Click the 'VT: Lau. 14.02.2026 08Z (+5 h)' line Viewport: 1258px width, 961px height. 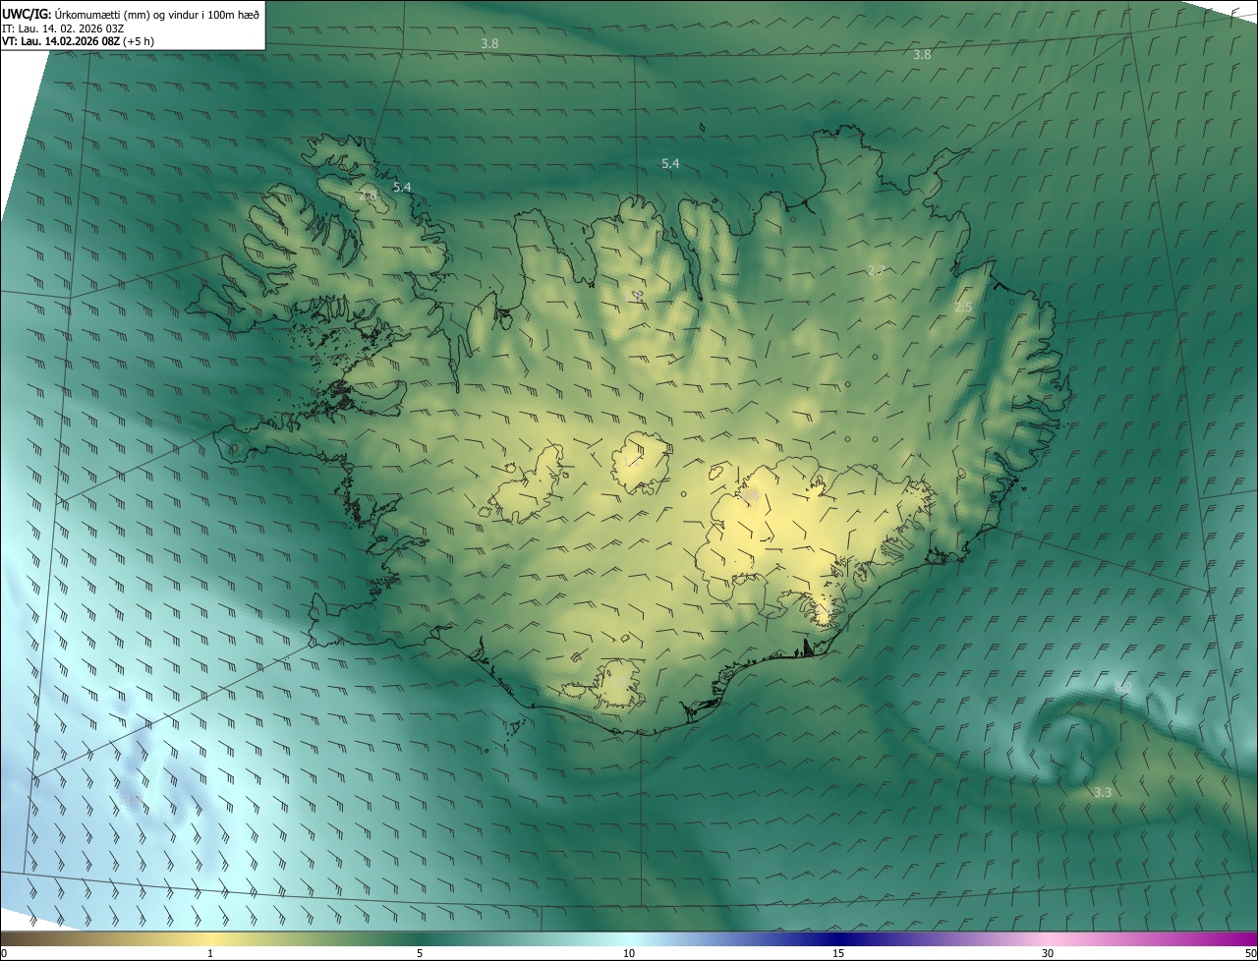click(x=78, y=41)
